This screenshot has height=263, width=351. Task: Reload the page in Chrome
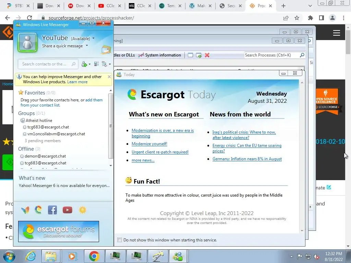tap(29, 18)
